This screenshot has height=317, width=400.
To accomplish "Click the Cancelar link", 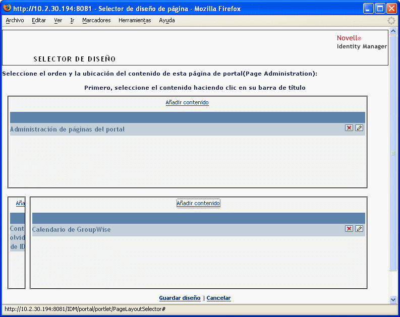I will tap(218, 298).
